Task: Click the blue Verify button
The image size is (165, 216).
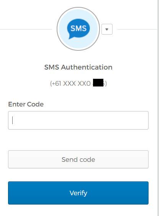Action: [x=78, y=193]
